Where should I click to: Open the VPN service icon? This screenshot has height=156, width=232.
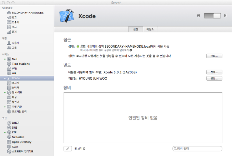tap(9, 69)
